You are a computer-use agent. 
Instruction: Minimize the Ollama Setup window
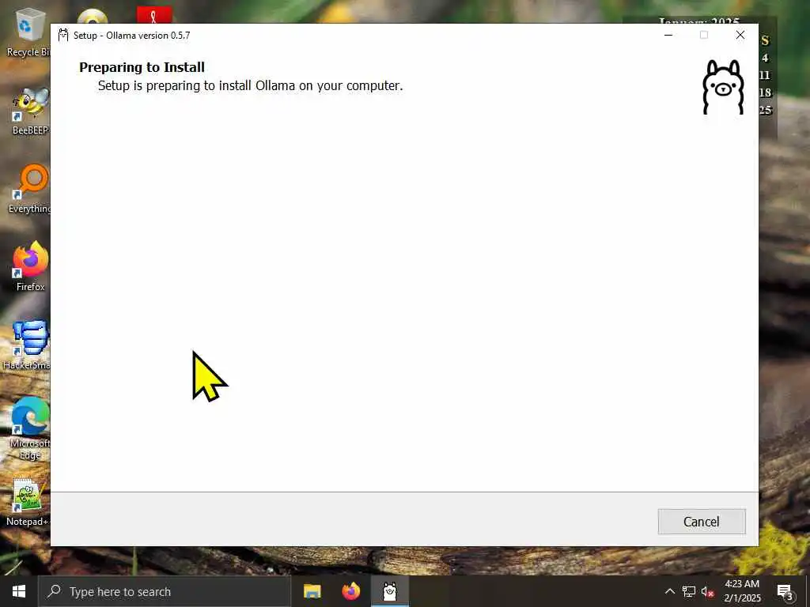[x=668, y=35]
